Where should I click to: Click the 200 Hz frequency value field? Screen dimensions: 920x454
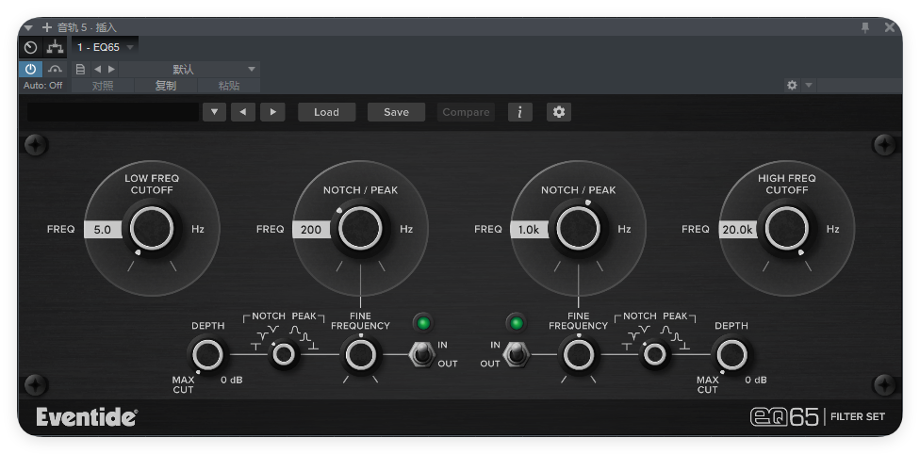click(x=311, y=229)
